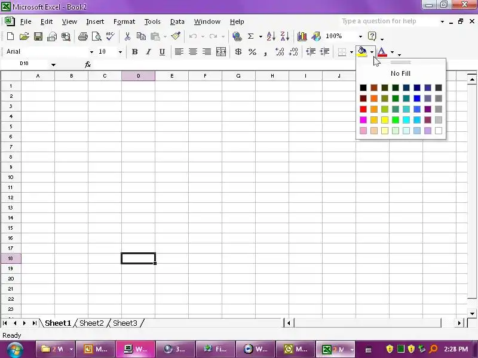This screenshot has width=478, height=358.
Task: Click Merge and Center icon
Action: click(221, 52)
